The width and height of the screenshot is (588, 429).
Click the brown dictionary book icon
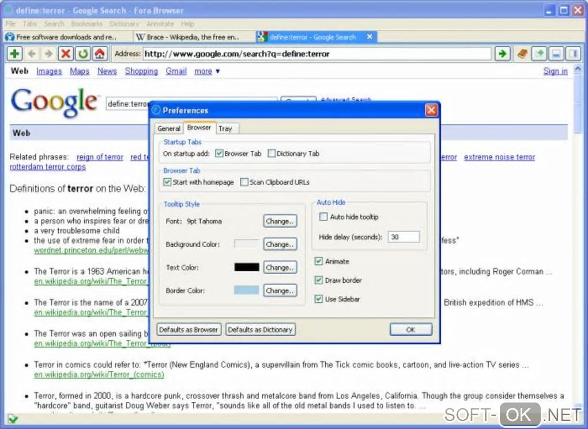522,54
